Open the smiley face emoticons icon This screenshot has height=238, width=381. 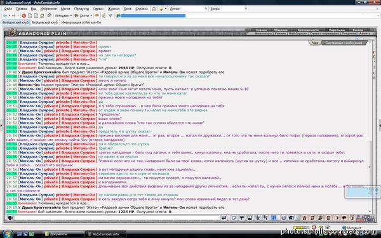click(x=283, y=218)
